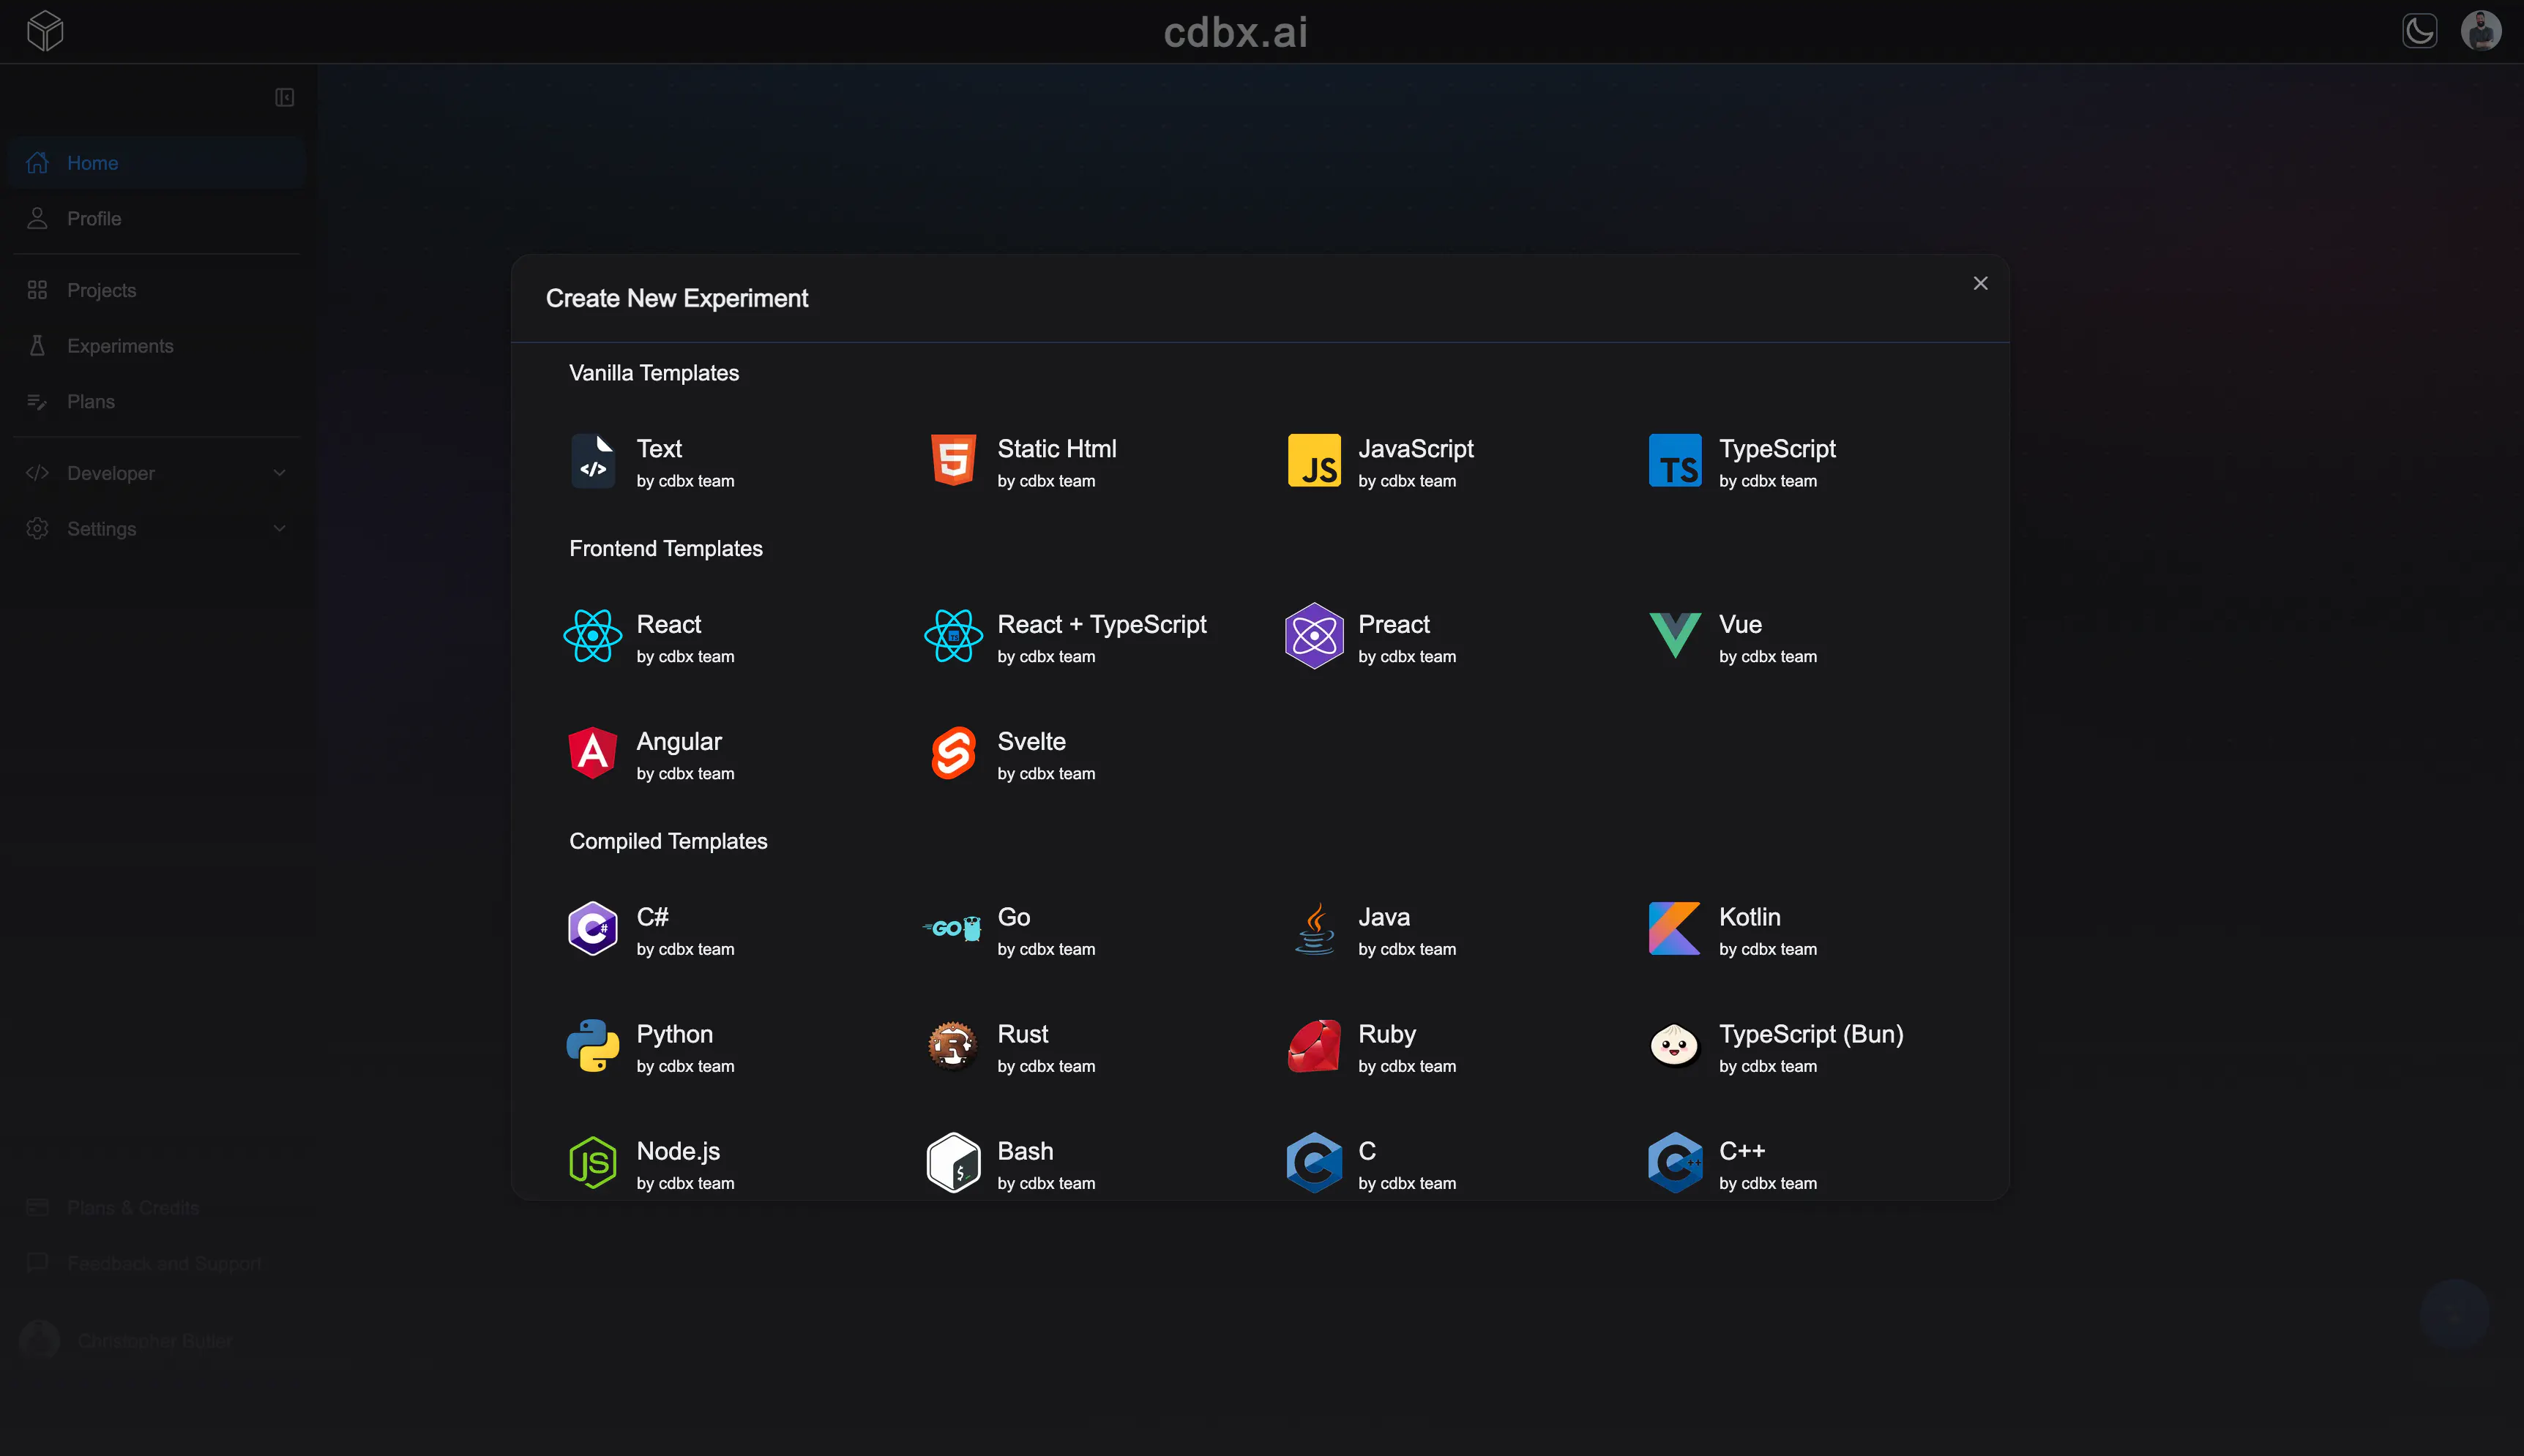Select the Java template label

tap(1384, 918)
